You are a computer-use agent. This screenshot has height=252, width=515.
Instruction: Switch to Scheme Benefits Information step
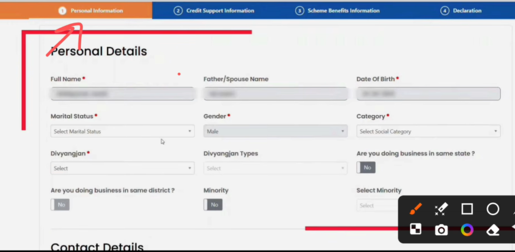click(337, 11)
